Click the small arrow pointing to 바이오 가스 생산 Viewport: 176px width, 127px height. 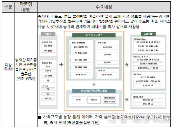click(x=102, y=102)
